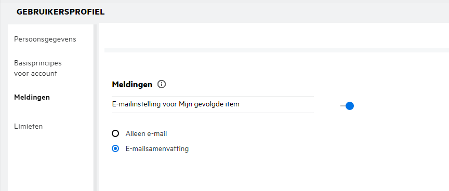Click the gray horizontal separator above Meldingen
The image size is (449, 191).
(x=276, y=50)
